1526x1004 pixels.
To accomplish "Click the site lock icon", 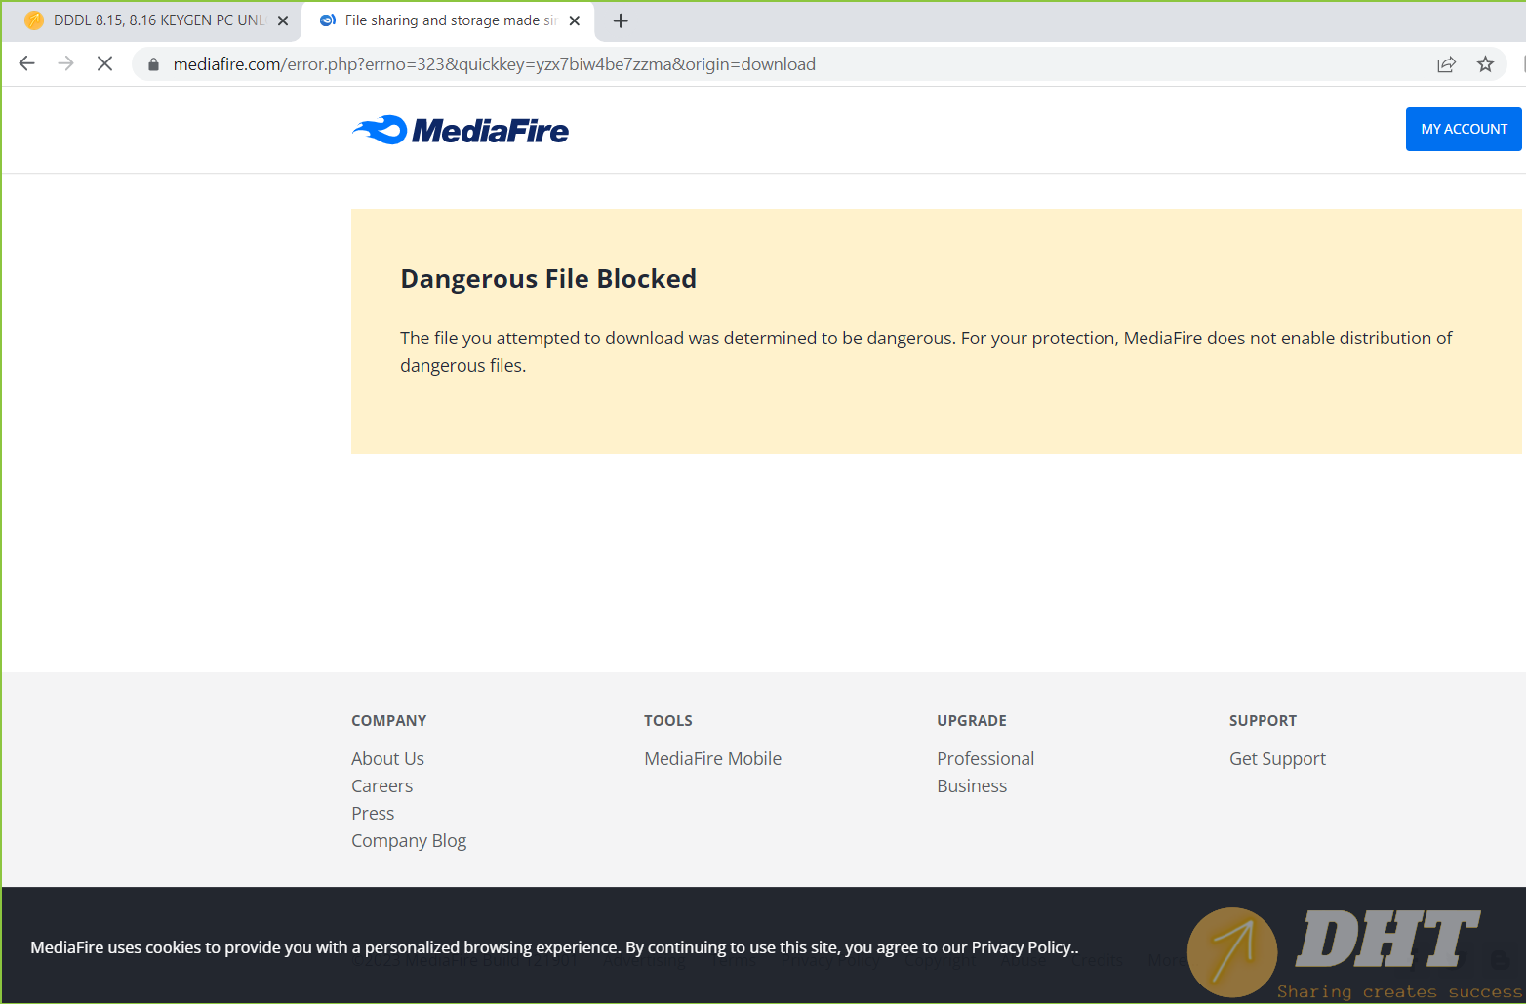I will point(153,64).
